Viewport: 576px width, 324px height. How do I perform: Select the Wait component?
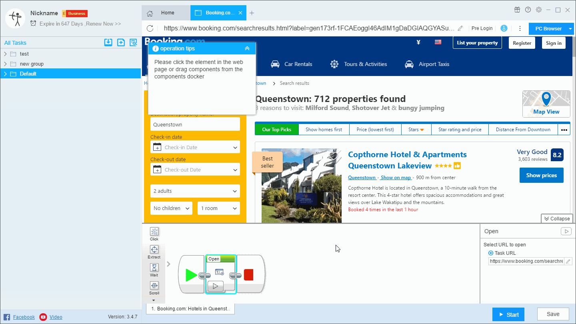point(154,270)
